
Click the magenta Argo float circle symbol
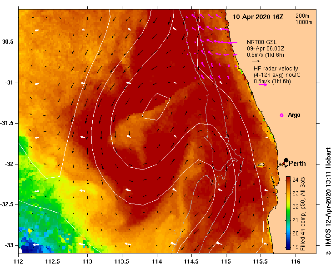281,115
